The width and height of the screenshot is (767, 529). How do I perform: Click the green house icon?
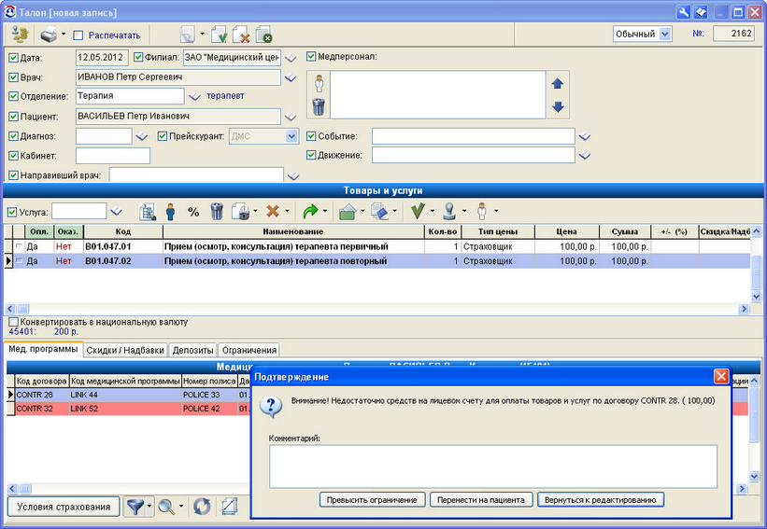348,212
